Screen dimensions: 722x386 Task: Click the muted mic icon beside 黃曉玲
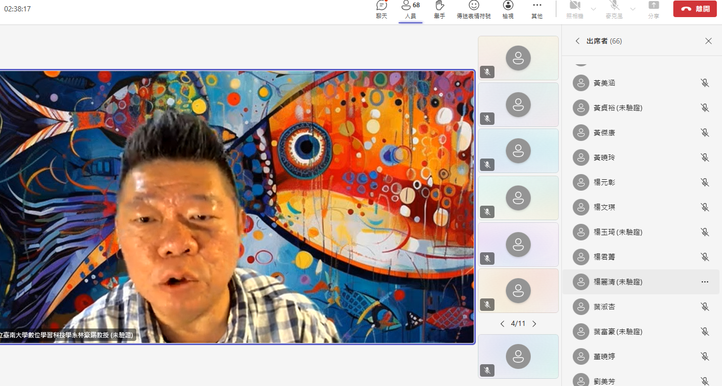(705, 158)
